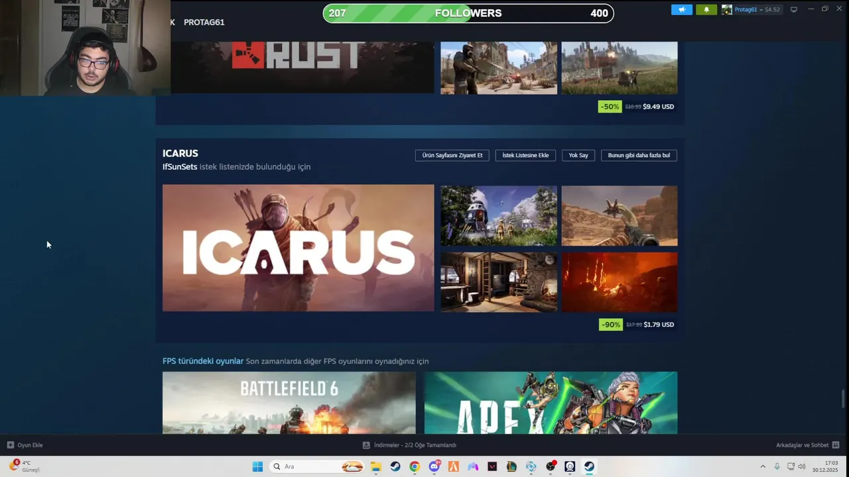The height and width of the screenshot is (477, 849).
Task: Open the friends list icon beside Arkadaşlar ve Sohbet
Action: tap(836, 445)
